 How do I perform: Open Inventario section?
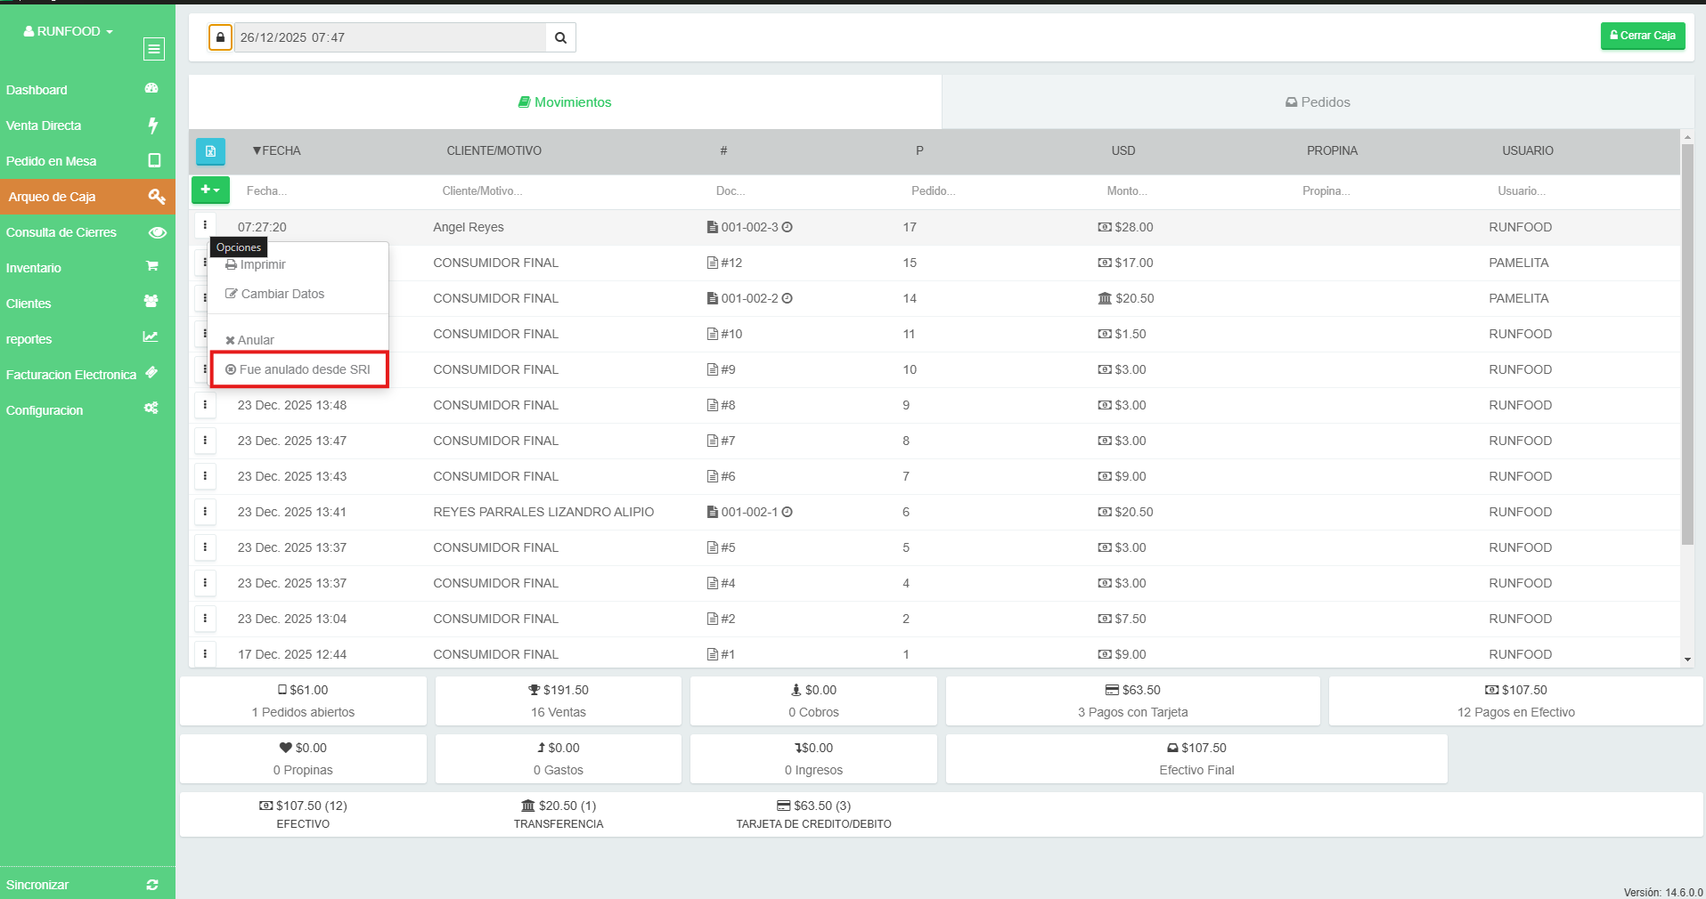87,268
